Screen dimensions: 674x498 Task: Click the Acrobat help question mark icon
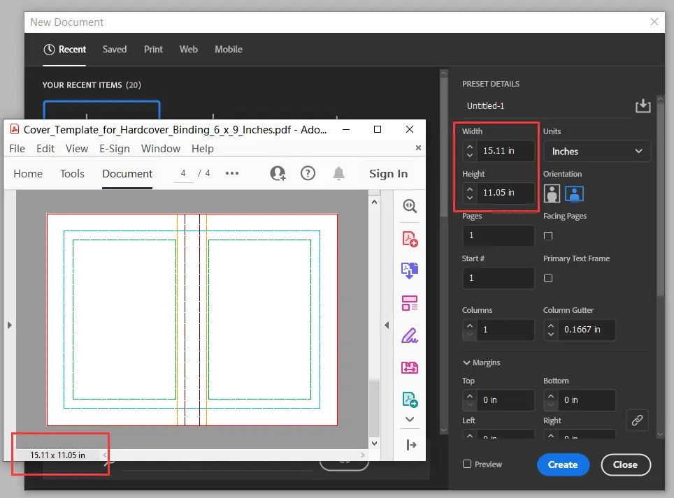pos(308,173)
